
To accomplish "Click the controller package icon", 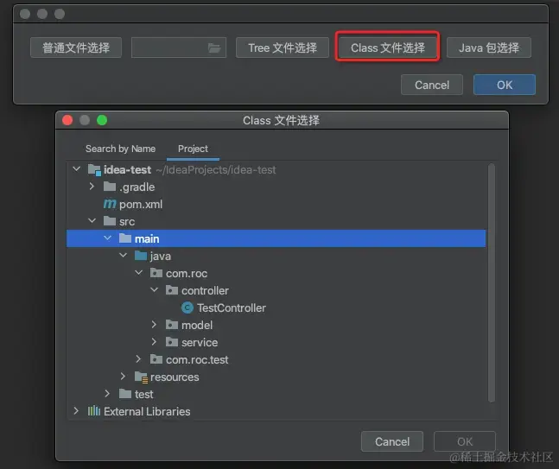I will (x=172, y=290).
